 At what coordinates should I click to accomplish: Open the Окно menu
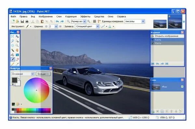(110, 17)
